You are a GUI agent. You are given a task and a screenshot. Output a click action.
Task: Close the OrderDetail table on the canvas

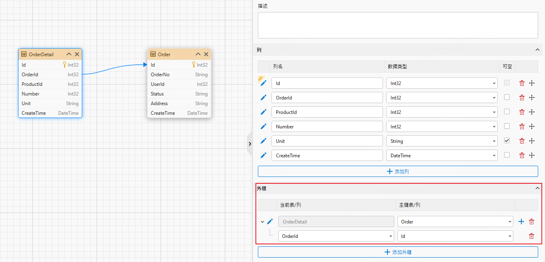point(77,54)
